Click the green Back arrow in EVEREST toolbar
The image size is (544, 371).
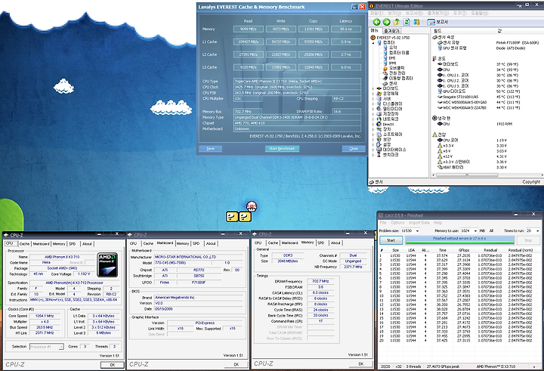click(376, 22)
